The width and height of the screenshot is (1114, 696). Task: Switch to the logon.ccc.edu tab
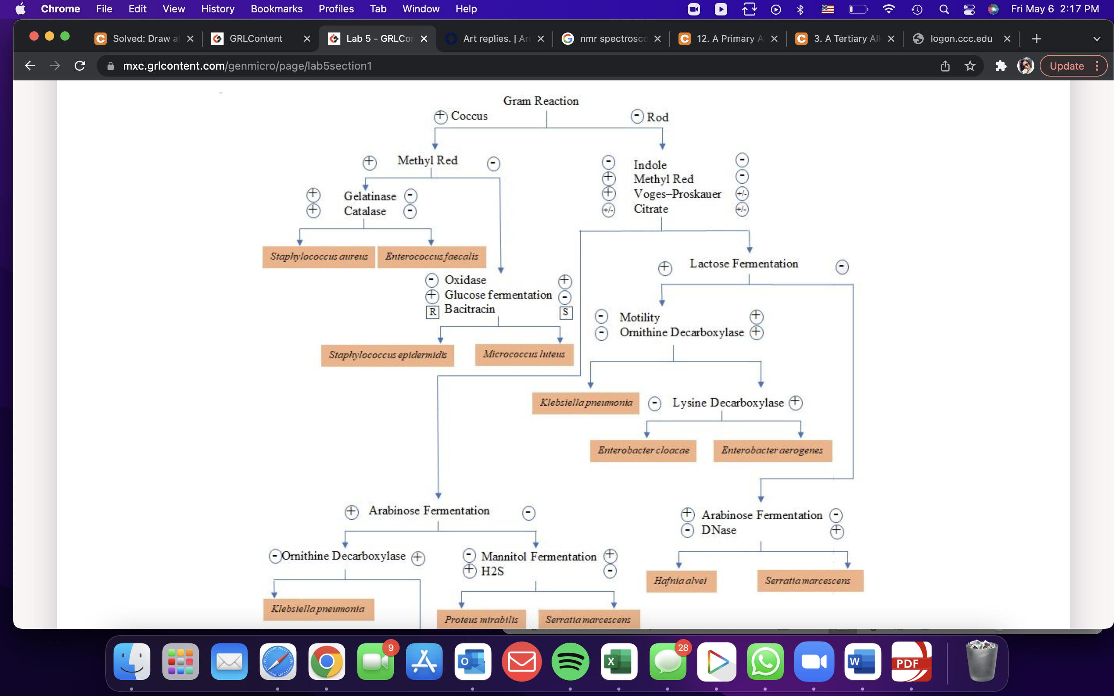tap(961, 39)
